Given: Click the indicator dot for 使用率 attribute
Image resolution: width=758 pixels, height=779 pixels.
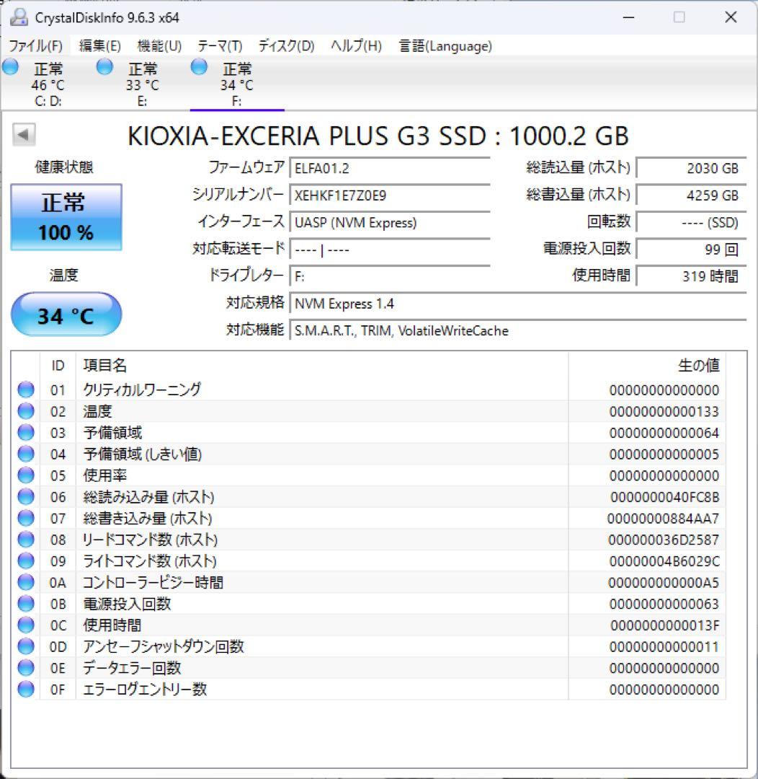Looking at the screenshot, I should pyautogui.click(x=25, y=475).
